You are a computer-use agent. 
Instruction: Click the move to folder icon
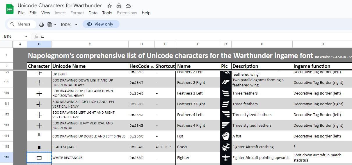click(x=119, y=6)
